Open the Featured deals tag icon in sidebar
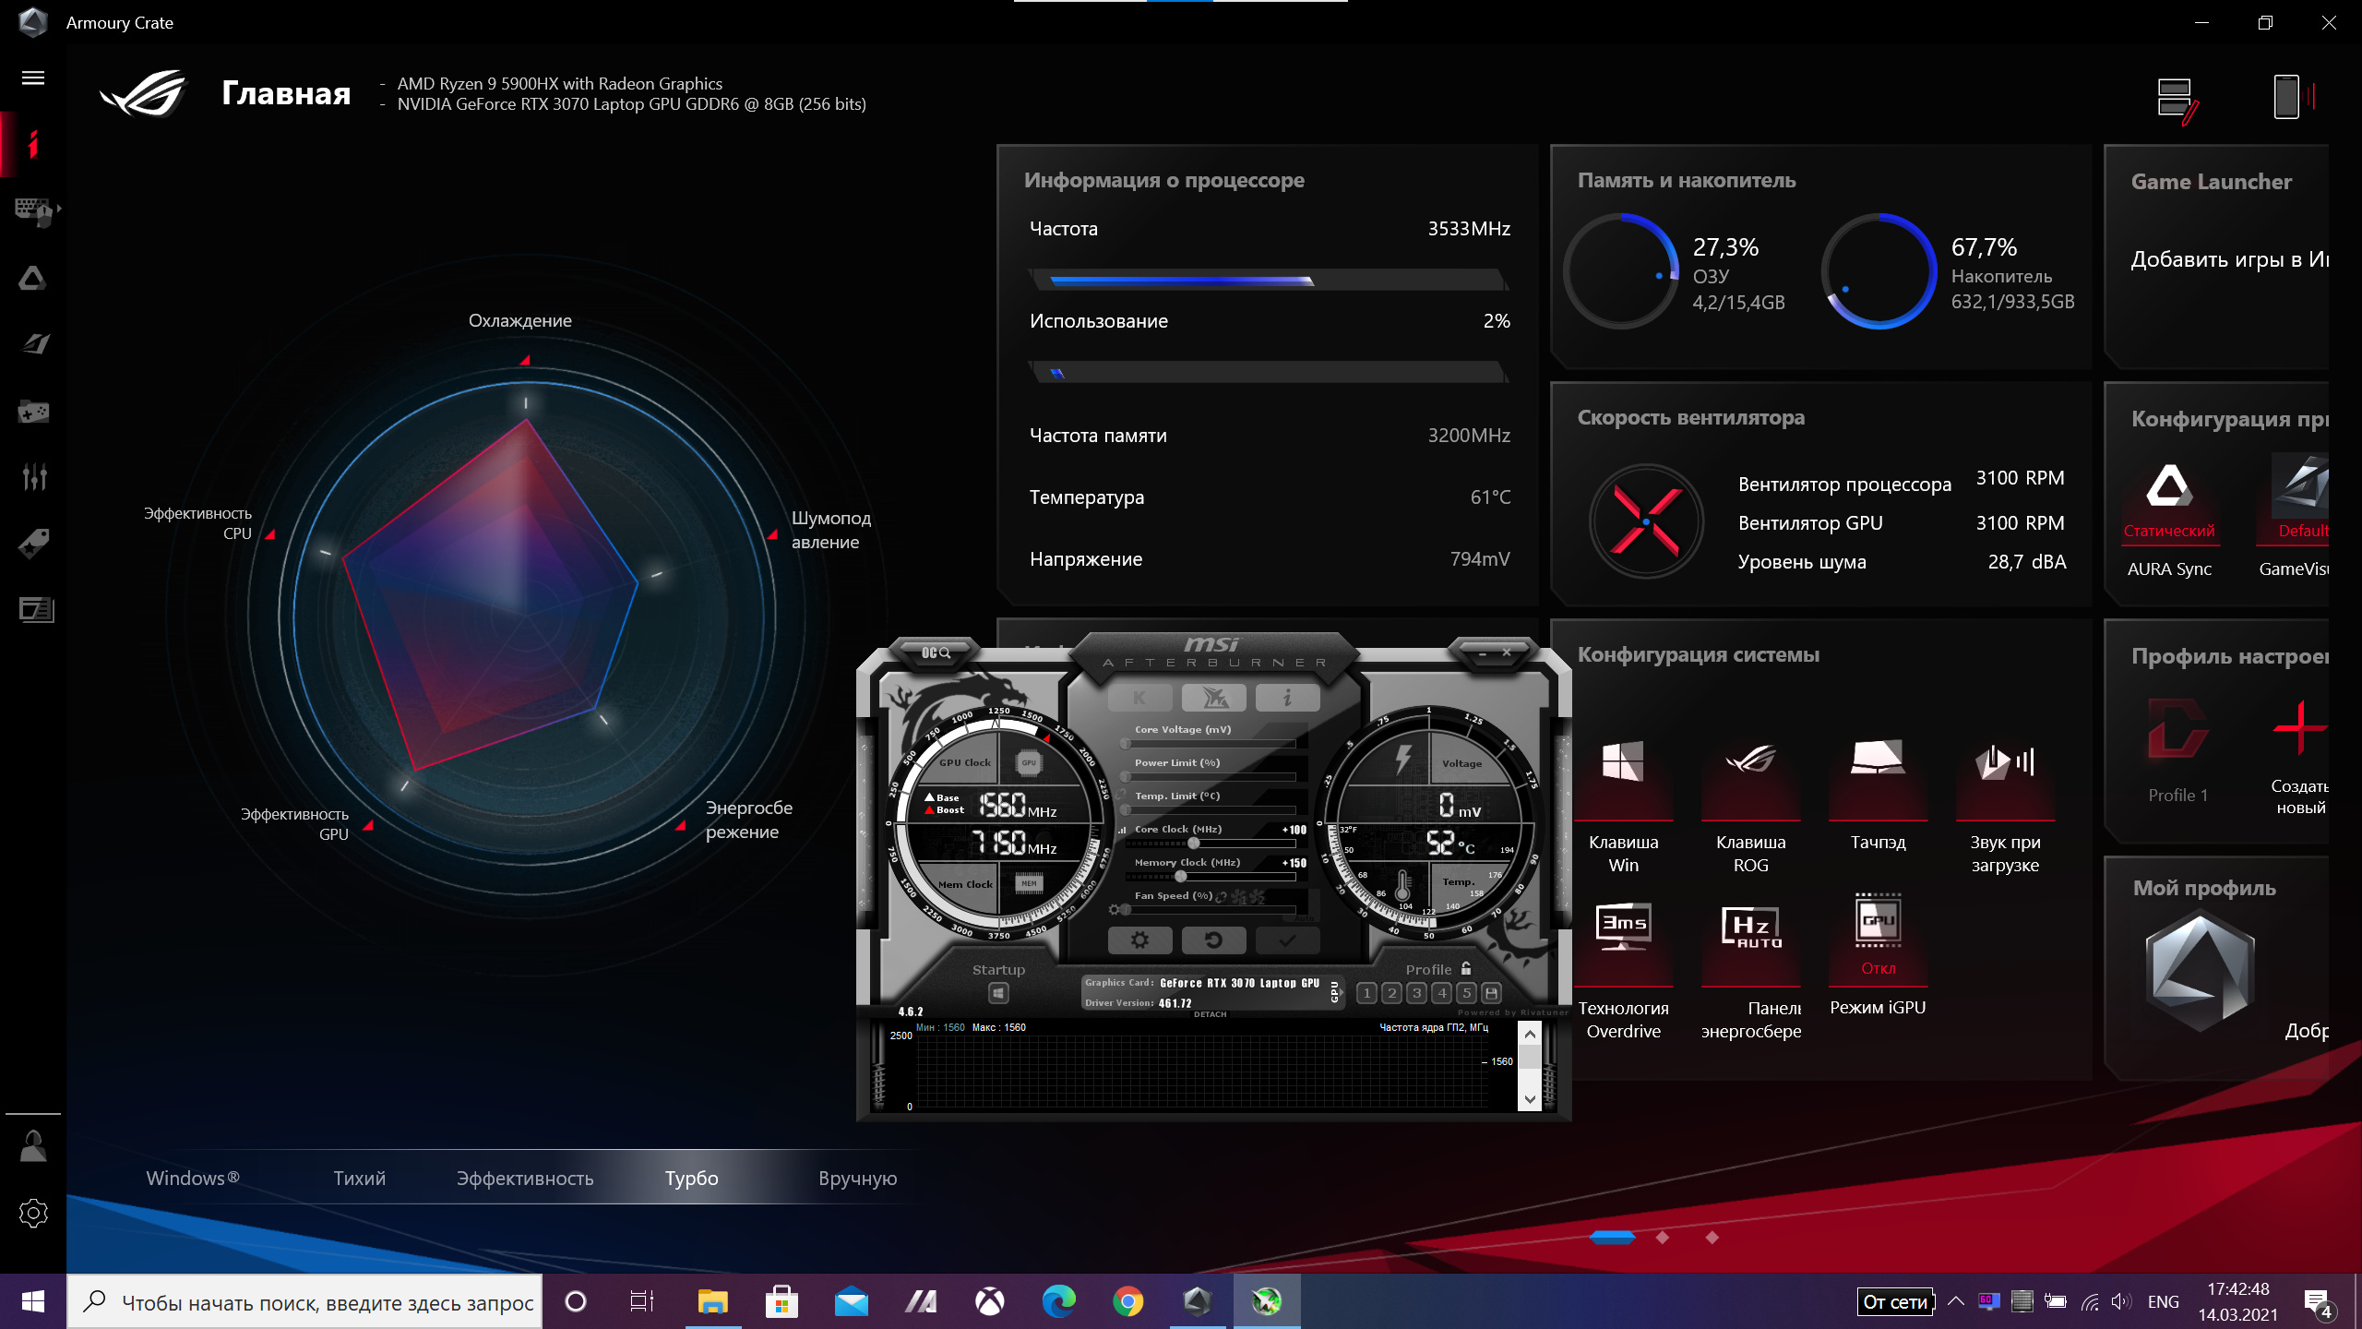Screen dimensions: 2362x1329 coord(34,543)
